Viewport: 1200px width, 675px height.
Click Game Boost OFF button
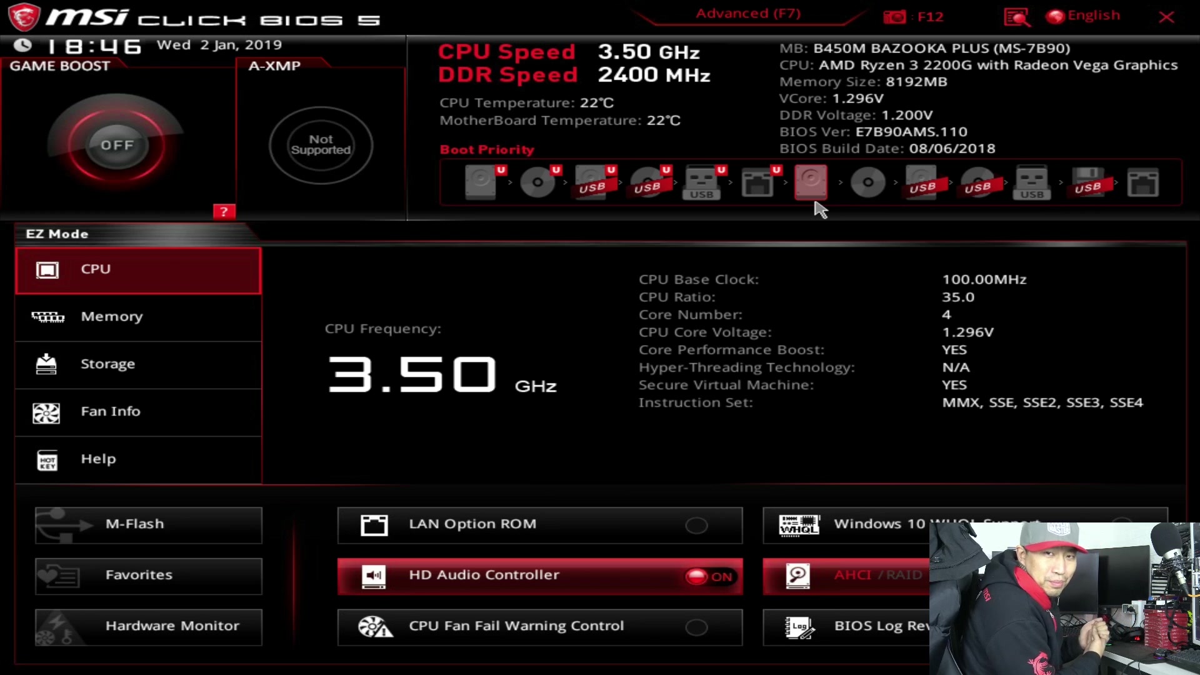click(x=117, y=144)
